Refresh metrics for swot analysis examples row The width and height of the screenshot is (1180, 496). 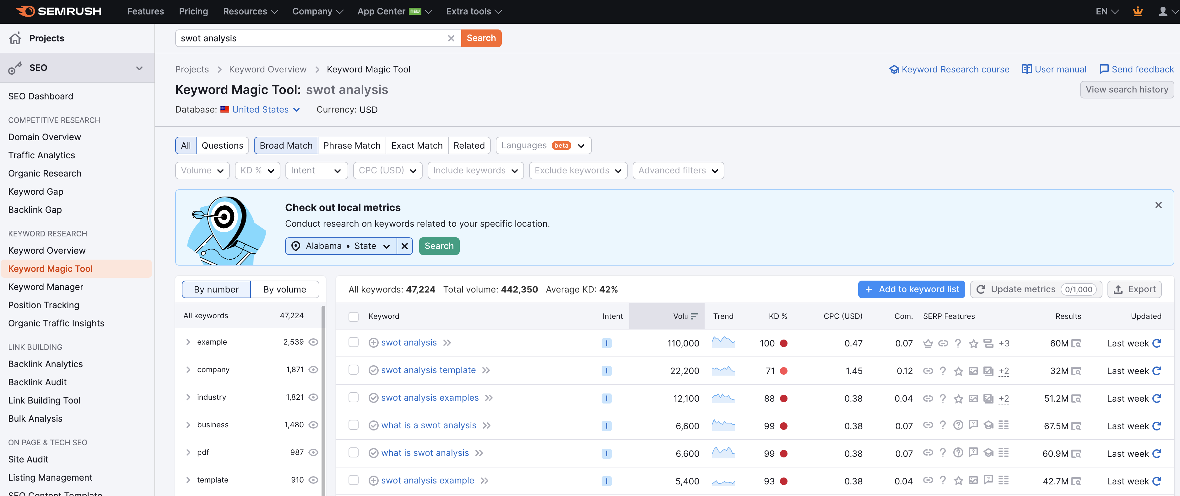coord(1157,398)
